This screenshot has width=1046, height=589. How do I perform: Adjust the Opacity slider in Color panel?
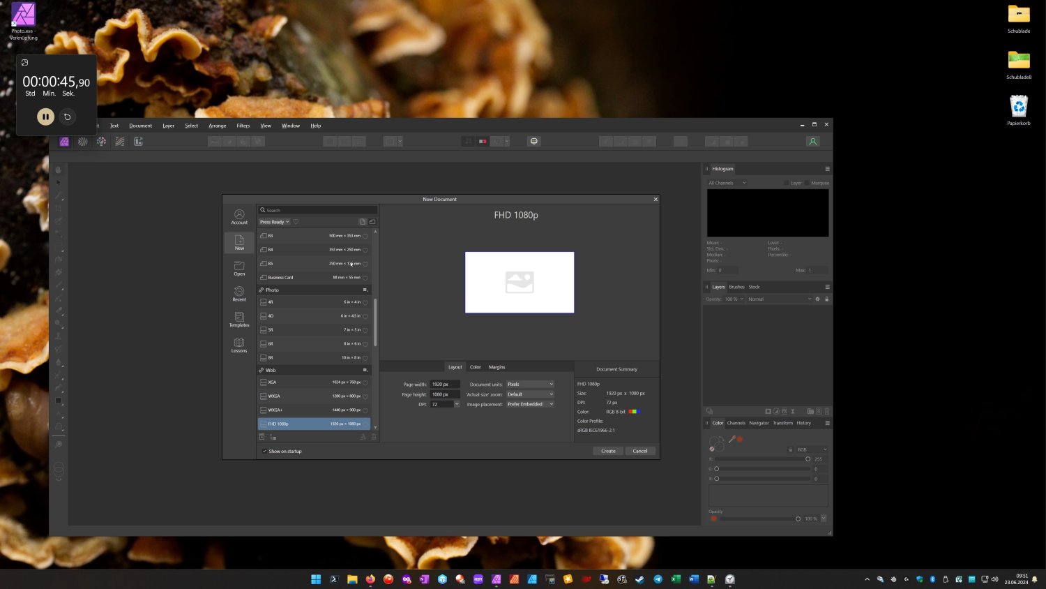pos(798,519)
